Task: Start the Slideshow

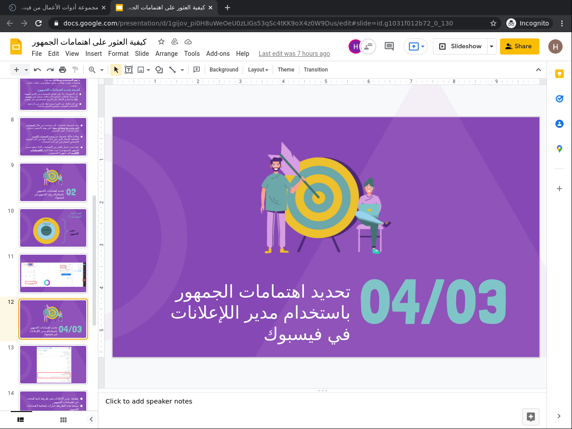Action: point(460,46)
